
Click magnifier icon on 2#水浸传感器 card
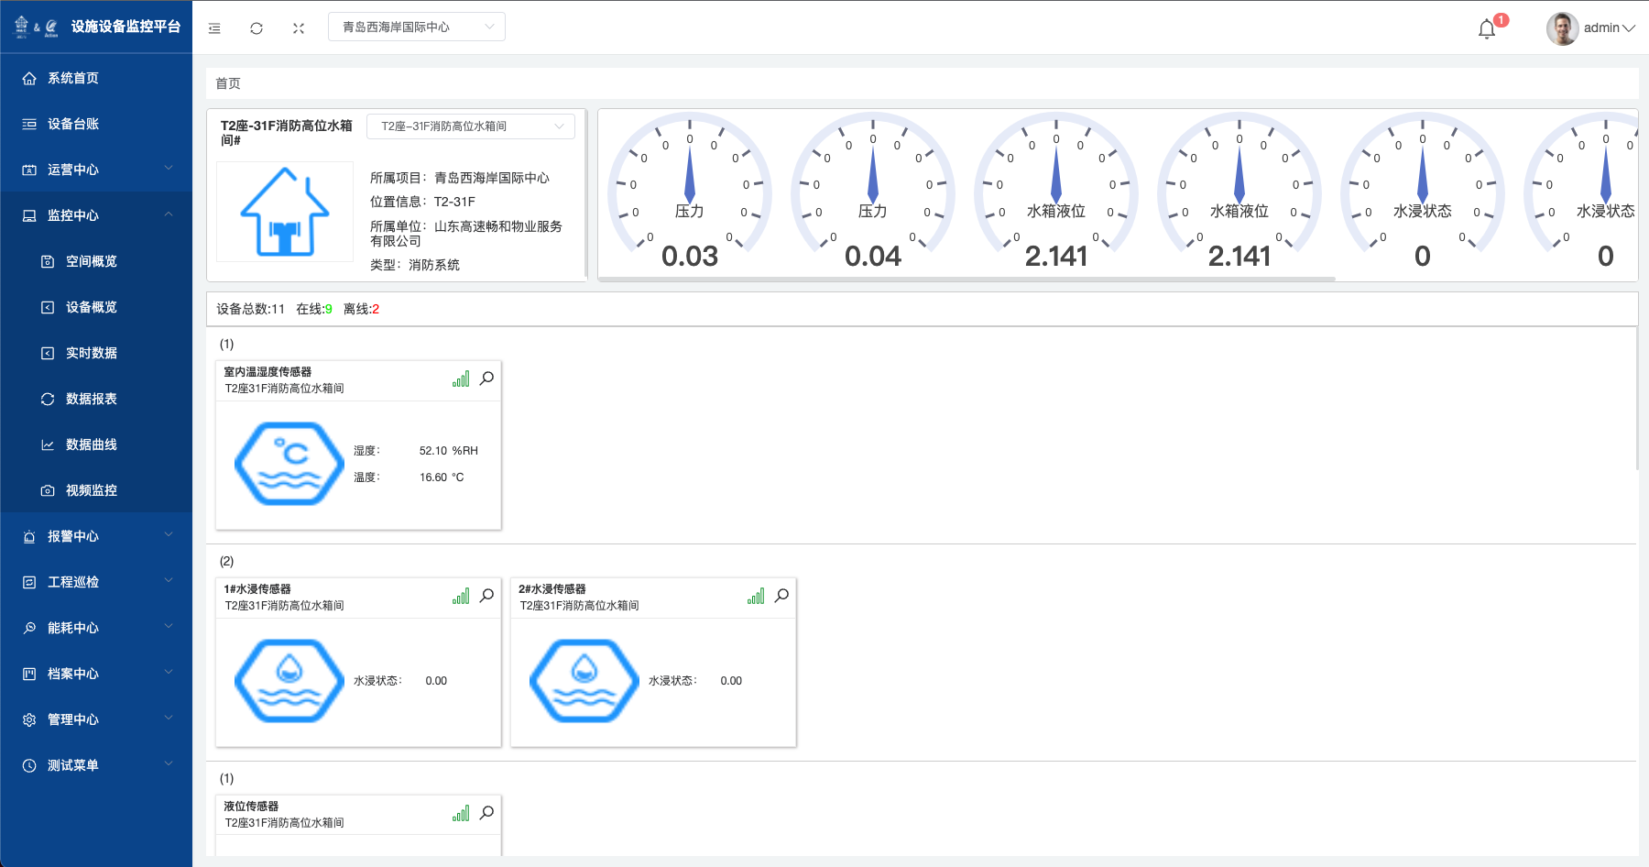click(782, 596)
